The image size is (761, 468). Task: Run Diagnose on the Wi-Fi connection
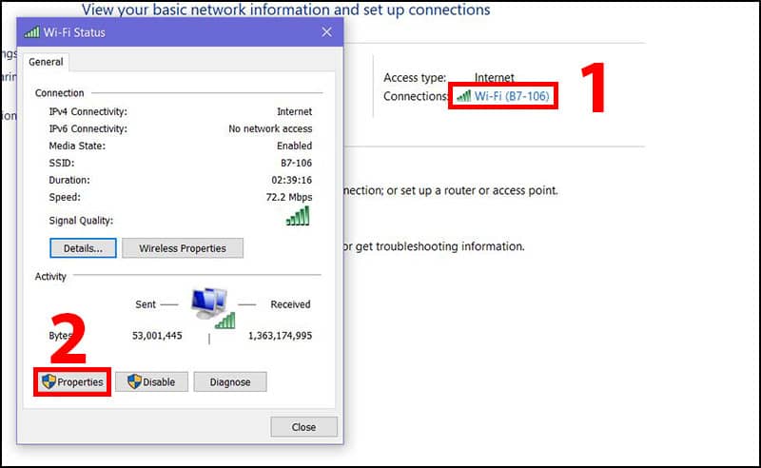tap(230, 381)
